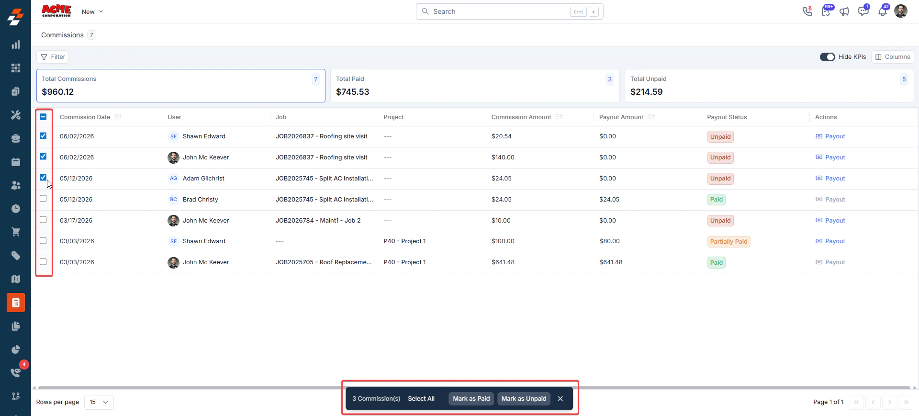The image size is (919, 416).
Task: Click Payout for Shawn Edward $20.54 row
Action: click(830, 136)
